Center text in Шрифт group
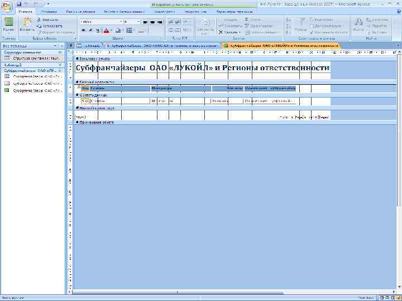This screenshot has width=402, height=301. pyautogui.click(x=152, y=22)
